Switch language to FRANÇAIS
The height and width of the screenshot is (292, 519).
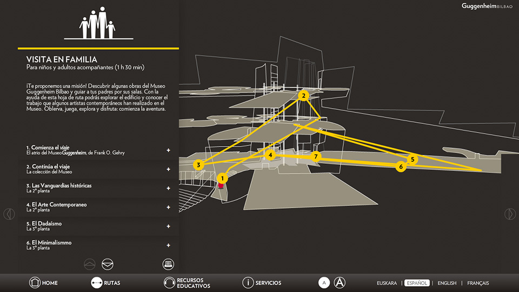(478, 283)
